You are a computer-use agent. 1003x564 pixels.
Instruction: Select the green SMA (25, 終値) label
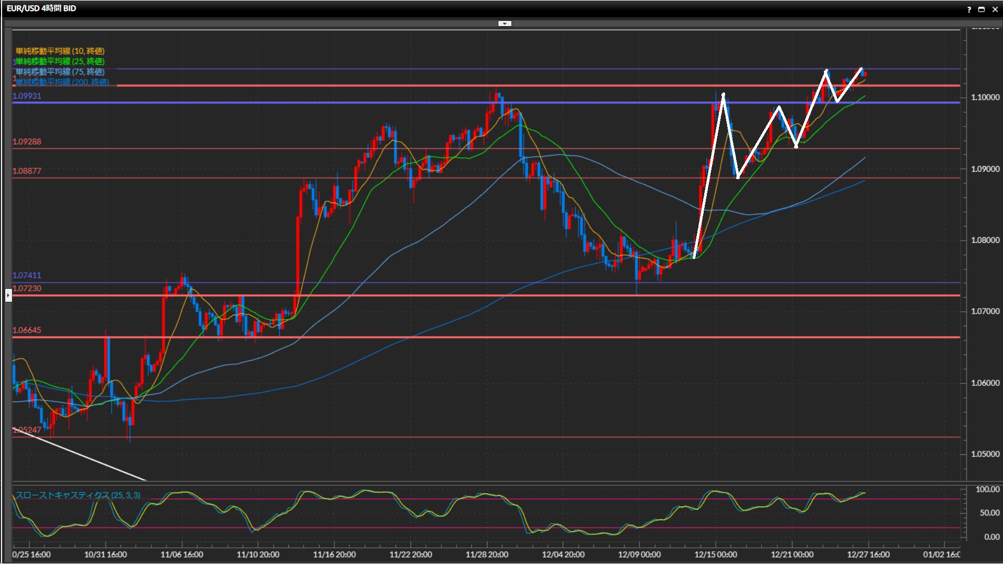(60, 61)
